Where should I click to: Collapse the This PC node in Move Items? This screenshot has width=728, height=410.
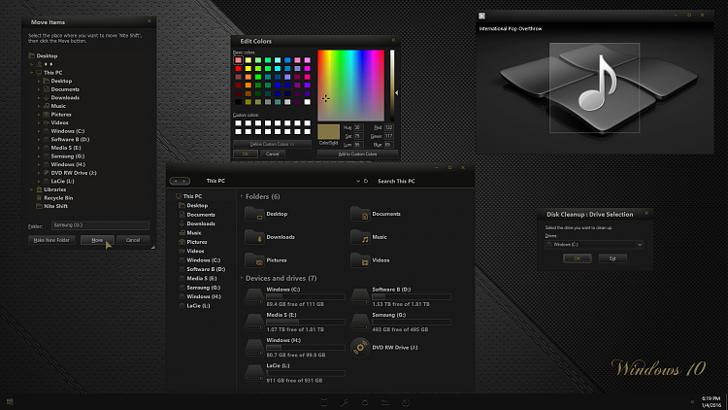coord(32,73)
